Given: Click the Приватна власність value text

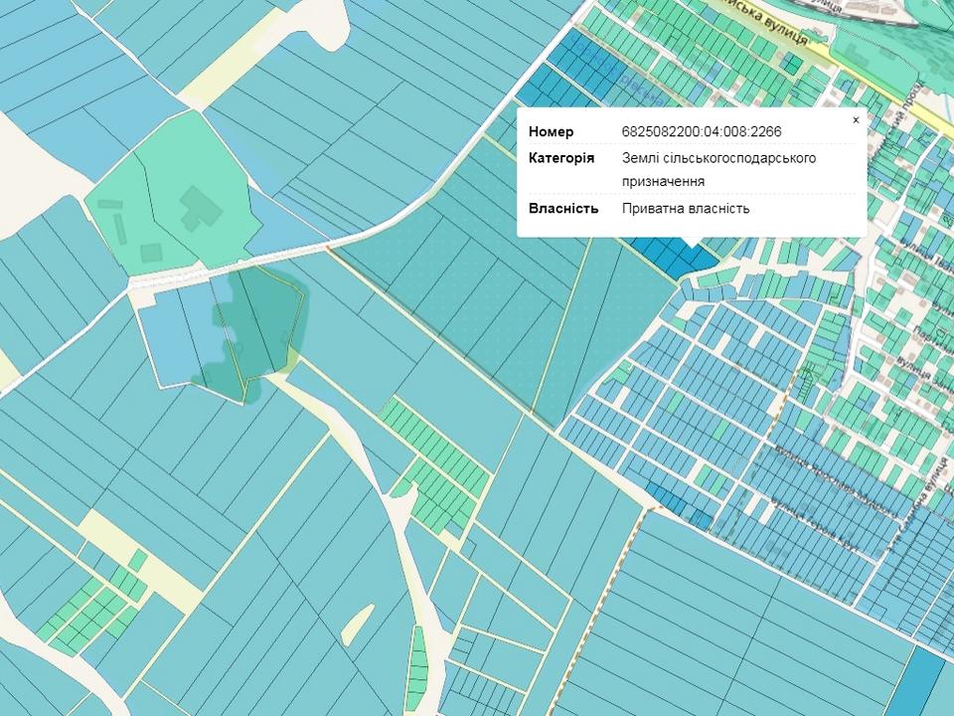Looking at the screenshot, I should tap(686, 209).
